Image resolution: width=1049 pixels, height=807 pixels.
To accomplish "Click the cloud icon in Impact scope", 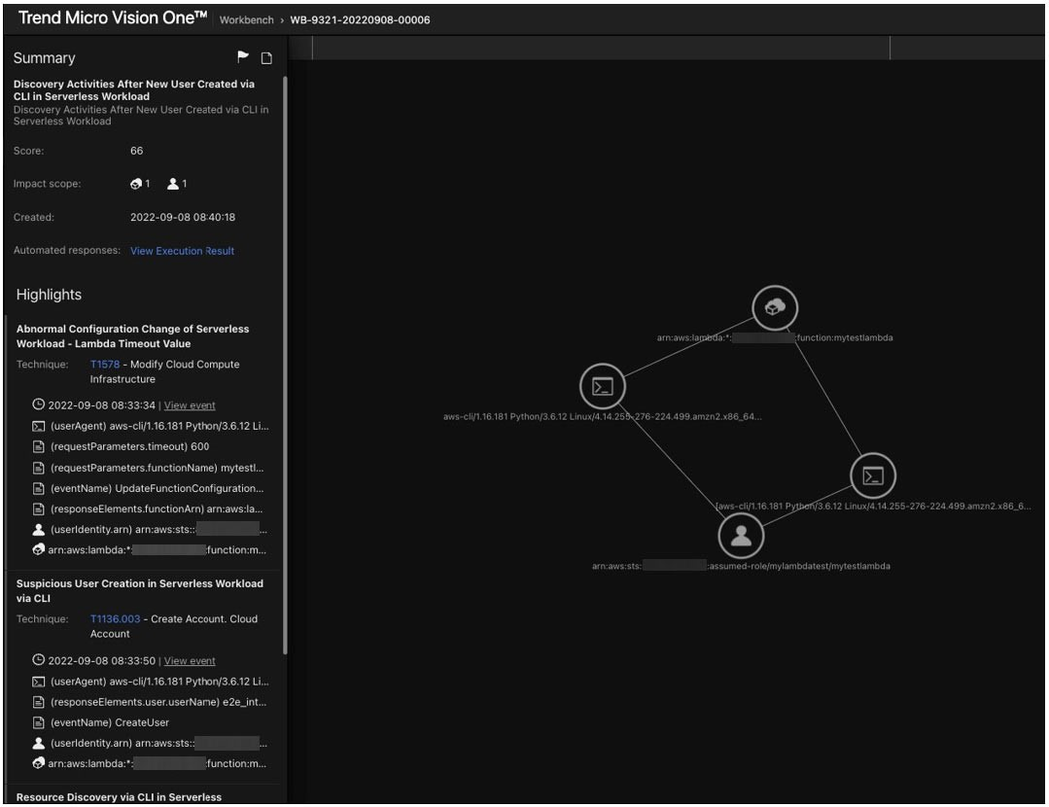I will pos(136,184).
